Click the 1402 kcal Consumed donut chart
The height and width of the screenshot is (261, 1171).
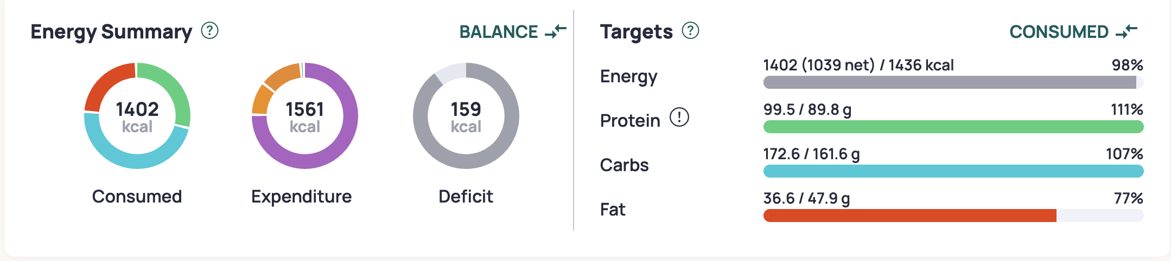(x=137, y=116)
